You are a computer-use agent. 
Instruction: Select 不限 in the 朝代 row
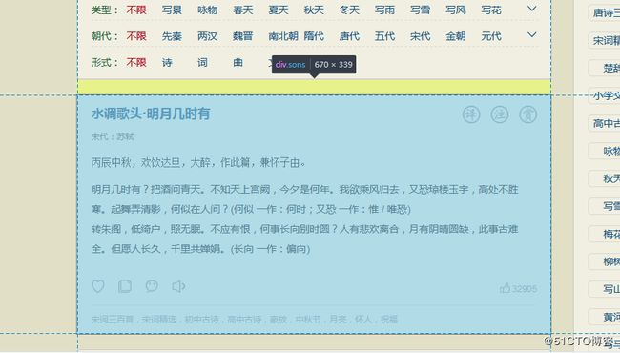pos(136,36)
